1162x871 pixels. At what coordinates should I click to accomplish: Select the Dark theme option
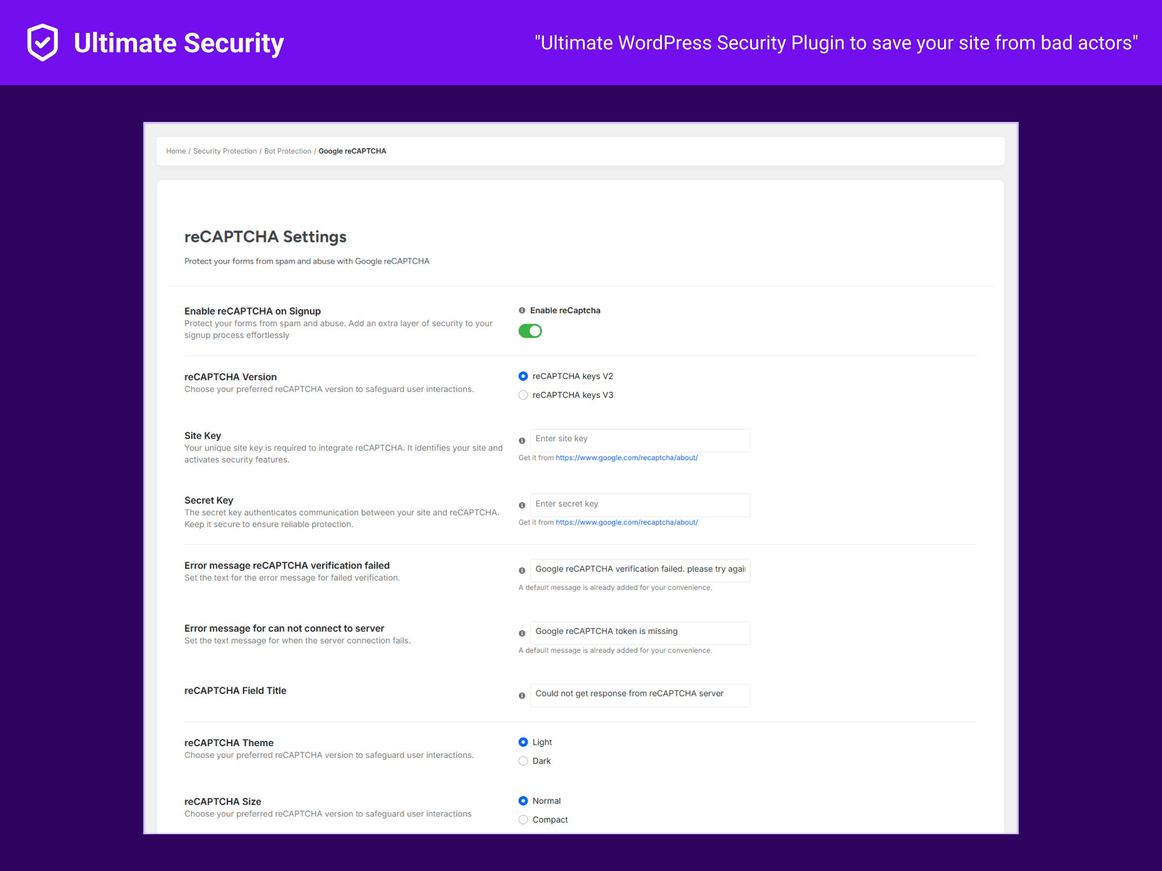[523, 760]
